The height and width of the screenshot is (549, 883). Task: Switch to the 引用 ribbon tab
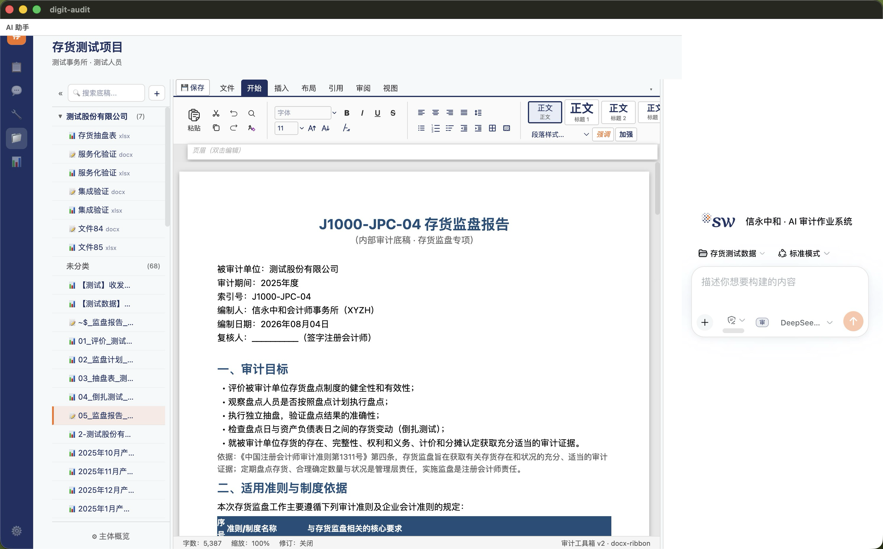click(336, 88)
